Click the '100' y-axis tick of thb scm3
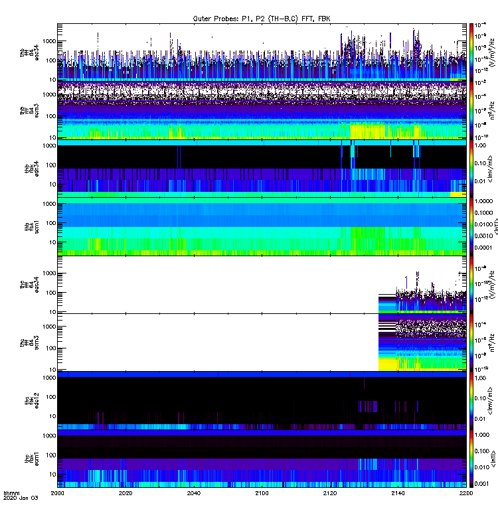The image size is (498, 531). pyautogui.click(x=51, y=116)
